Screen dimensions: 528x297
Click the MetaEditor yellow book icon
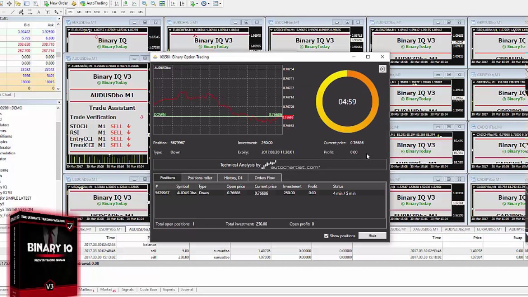[x=74, y=3]
